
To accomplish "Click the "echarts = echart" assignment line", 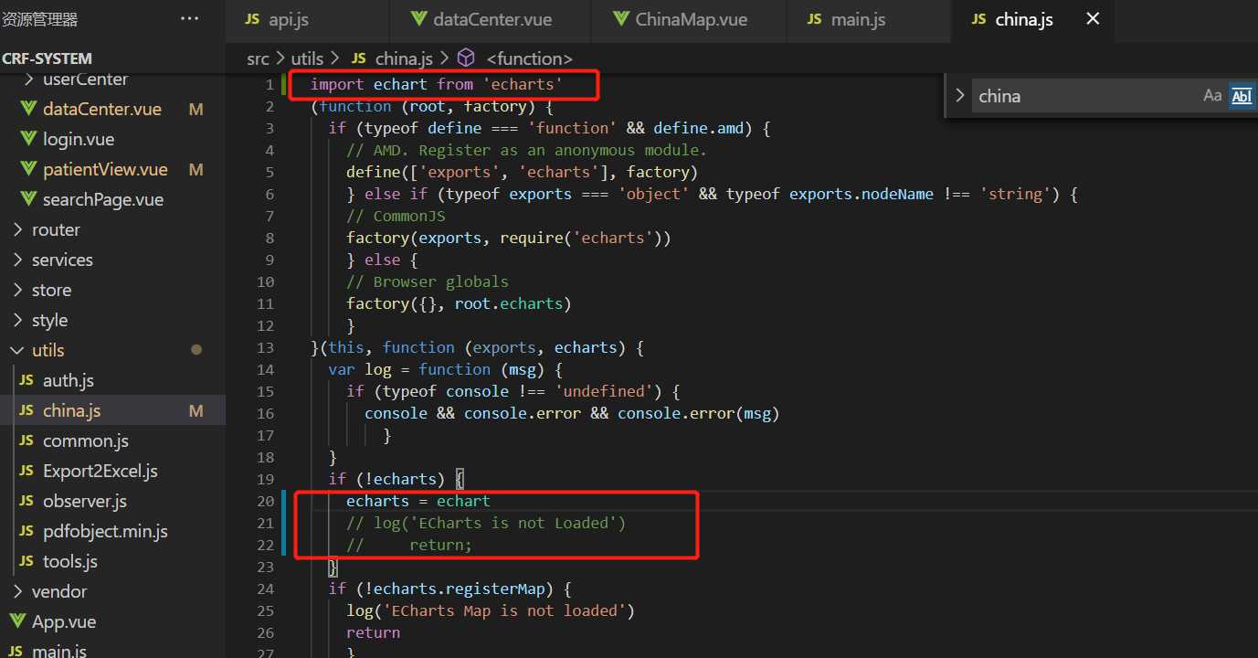I will 418,501.
